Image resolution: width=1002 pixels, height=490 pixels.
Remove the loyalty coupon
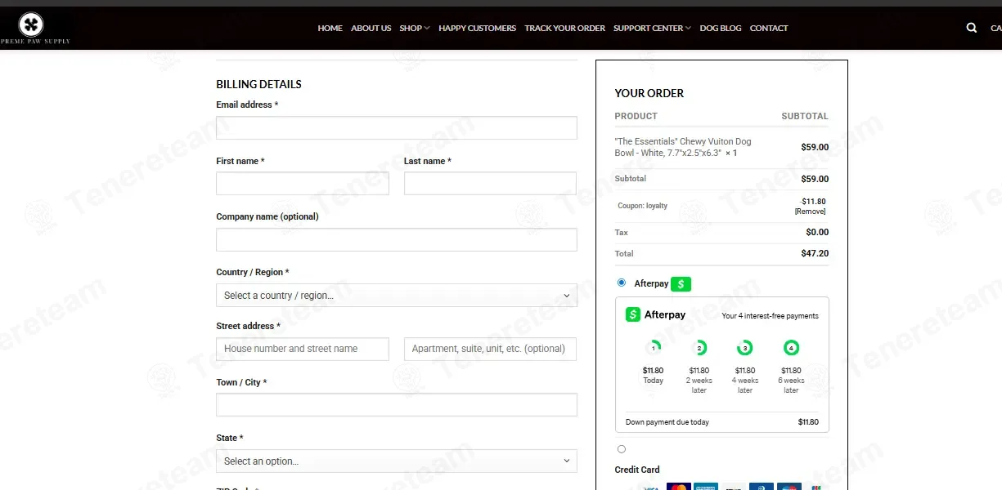pos(810,212)
